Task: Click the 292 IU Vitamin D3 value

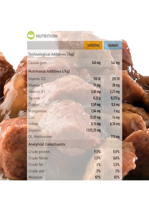Action: tap(116, 79)
